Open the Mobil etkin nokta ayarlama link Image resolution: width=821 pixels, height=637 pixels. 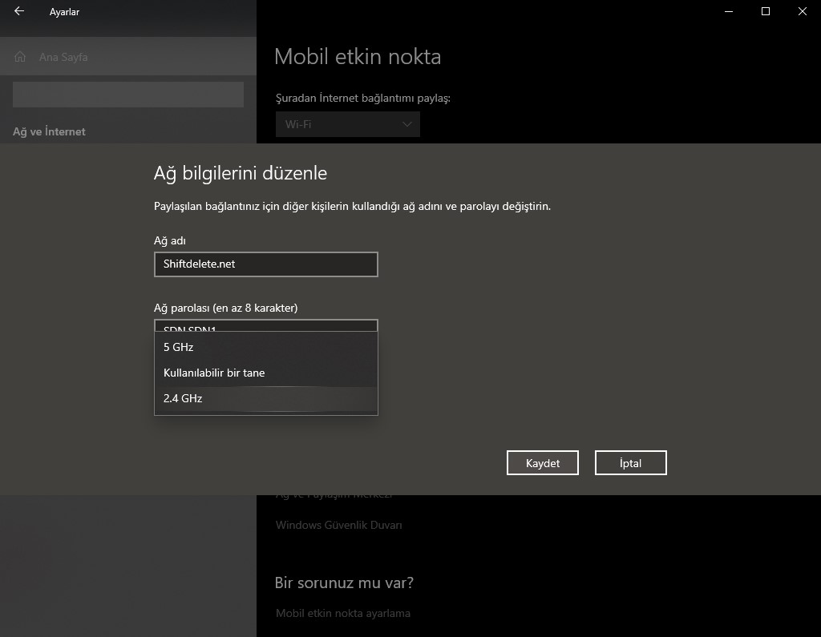(342, 613)
